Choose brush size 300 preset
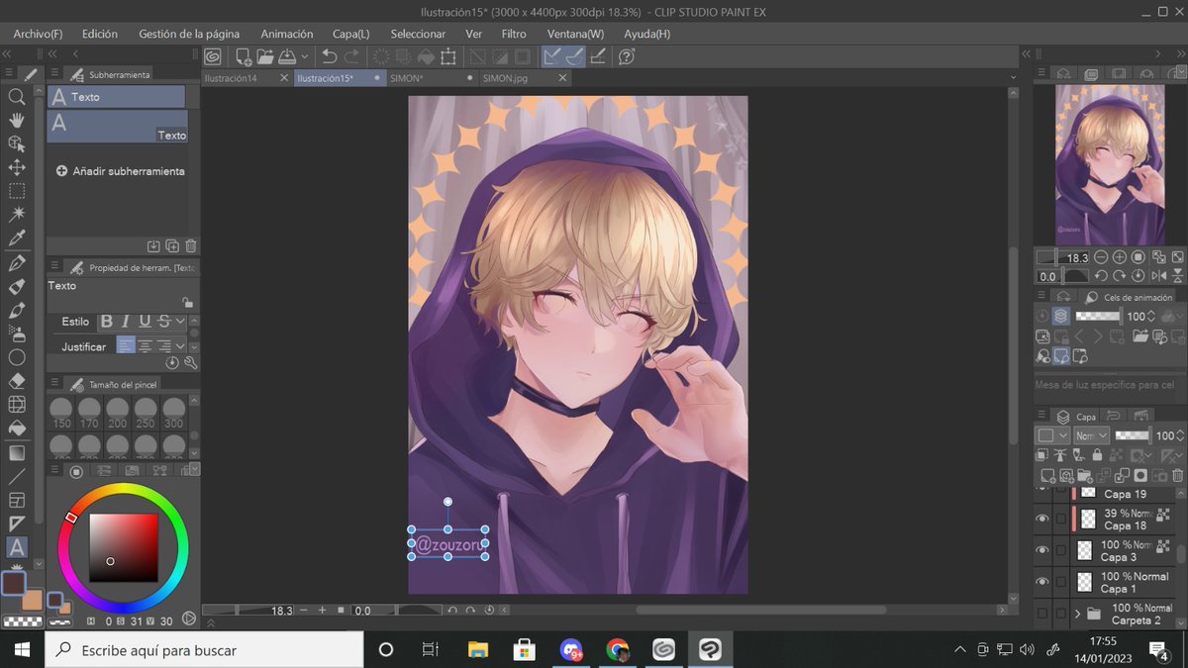 (174, 413)
